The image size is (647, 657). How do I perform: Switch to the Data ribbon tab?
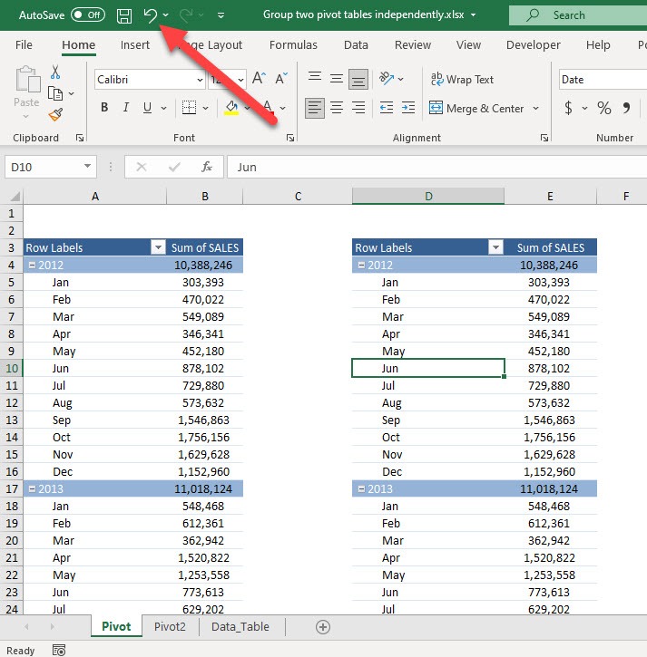356,44
